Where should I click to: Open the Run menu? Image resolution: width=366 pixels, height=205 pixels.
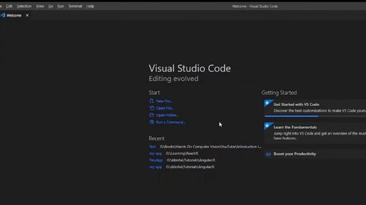click(x=61, y=6)
